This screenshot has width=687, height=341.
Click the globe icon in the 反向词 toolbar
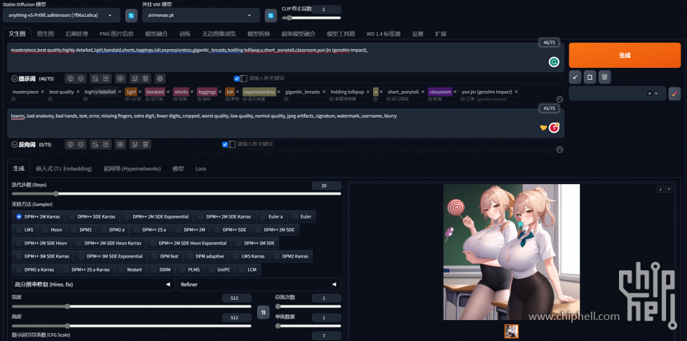click(70, 144)
